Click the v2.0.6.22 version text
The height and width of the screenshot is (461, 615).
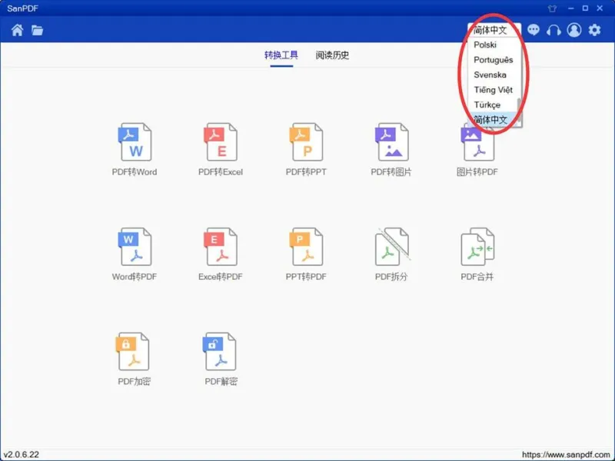pos(22,455)
